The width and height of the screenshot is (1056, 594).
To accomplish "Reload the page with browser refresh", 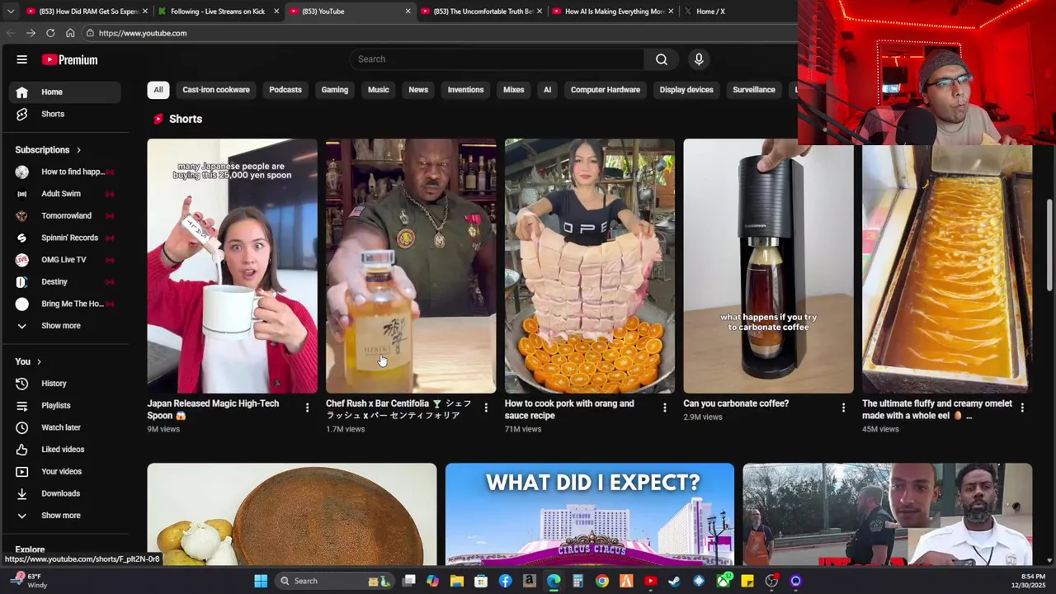I will pyautogui.click(x=50, y=33).
